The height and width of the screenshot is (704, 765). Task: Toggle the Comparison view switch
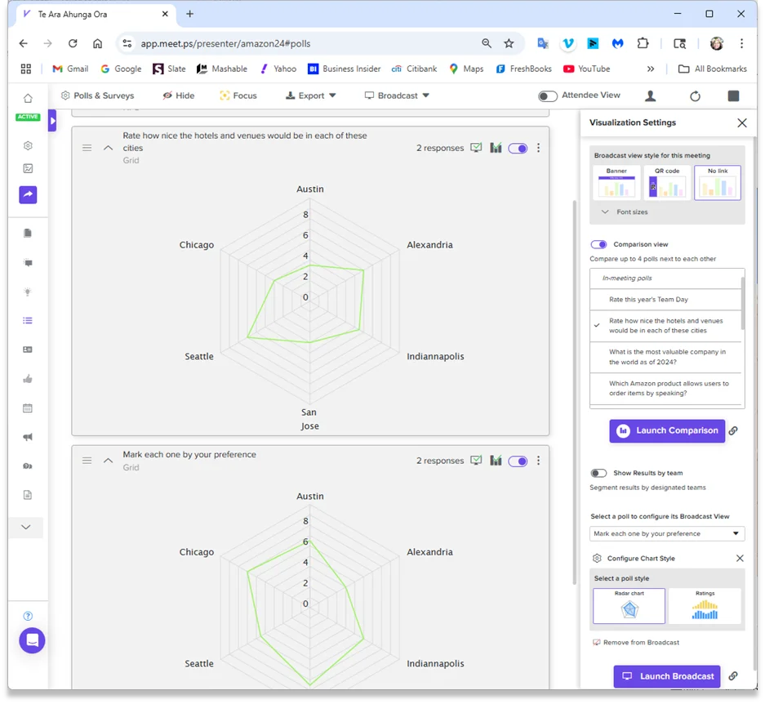pyautogui.click(x=598, y=244)
